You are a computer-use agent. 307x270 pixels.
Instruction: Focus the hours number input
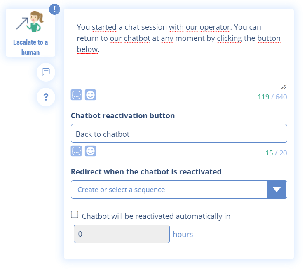[x=122, y=234]
